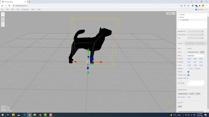This screenshot has height=117, width=209.
Task: Open the Edit menu
Action: (x=7, y=9)
